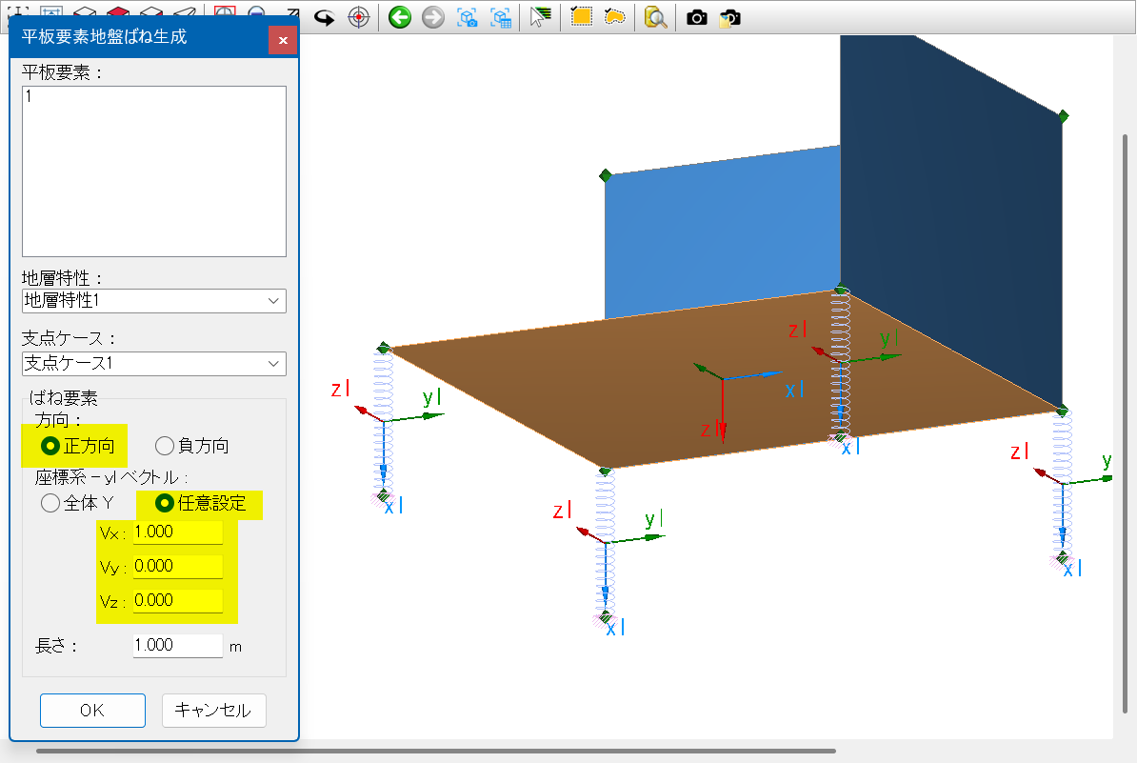Select the light blue wall plate

click(x=722, y=232)
